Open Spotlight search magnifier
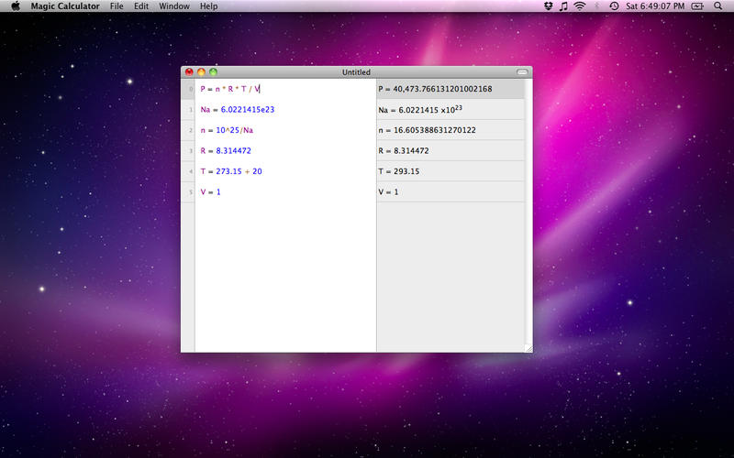734x458 pixels. pos(717,6)
